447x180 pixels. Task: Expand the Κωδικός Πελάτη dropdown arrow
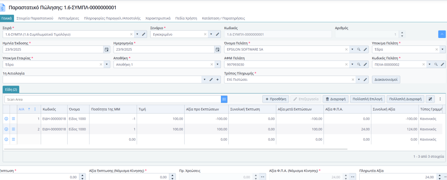pos(430,64)
